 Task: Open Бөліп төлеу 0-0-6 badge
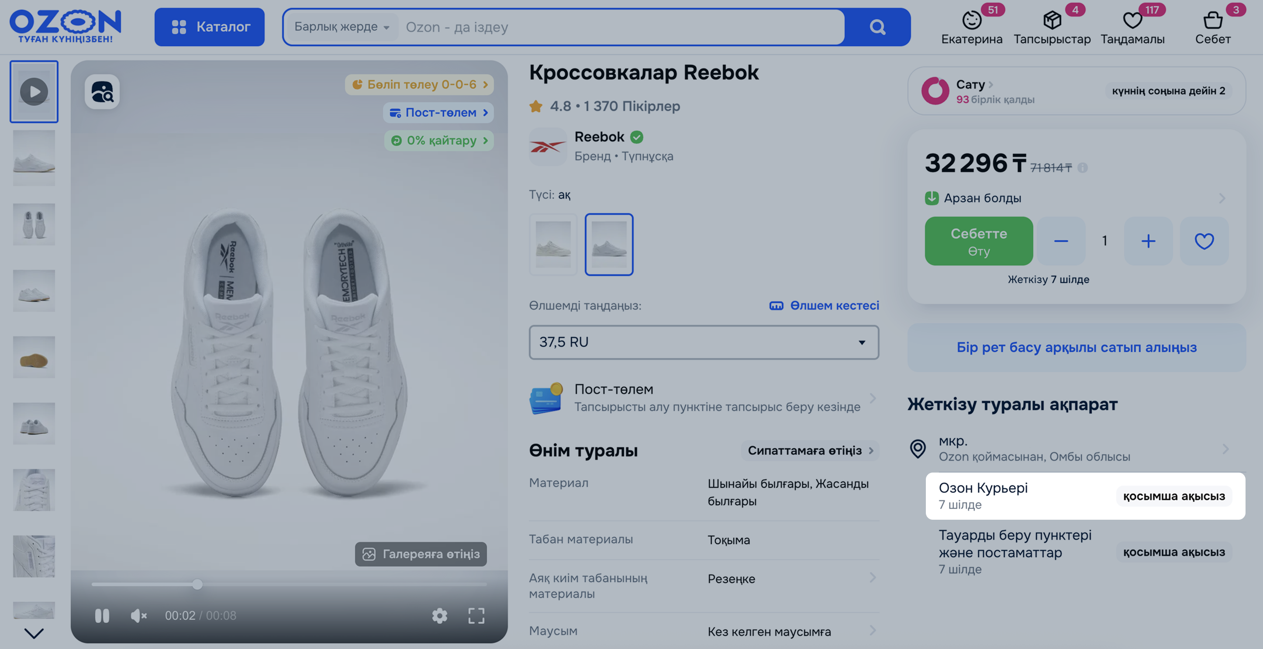click(419, 84)
